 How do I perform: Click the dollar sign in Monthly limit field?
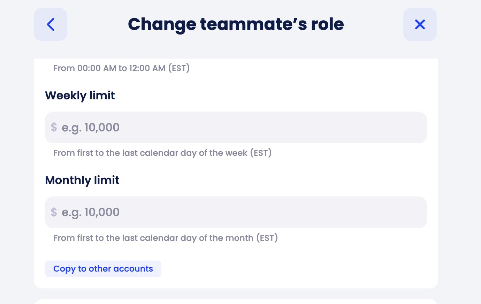point(54,212)
